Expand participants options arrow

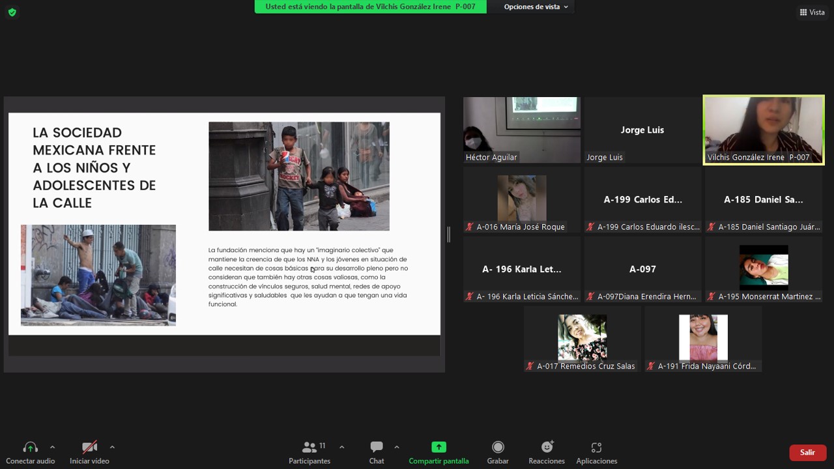tap(341, 447)
